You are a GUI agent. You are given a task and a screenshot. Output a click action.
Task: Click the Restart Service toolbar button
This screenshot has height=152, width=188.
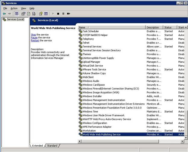(x=68, y=14)
